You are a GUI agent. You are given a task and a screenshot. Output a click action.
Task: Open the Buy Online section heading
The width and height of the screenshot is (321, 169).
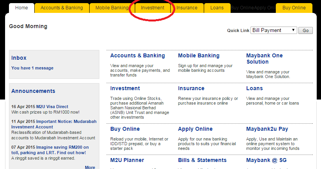tap(125, 129)
